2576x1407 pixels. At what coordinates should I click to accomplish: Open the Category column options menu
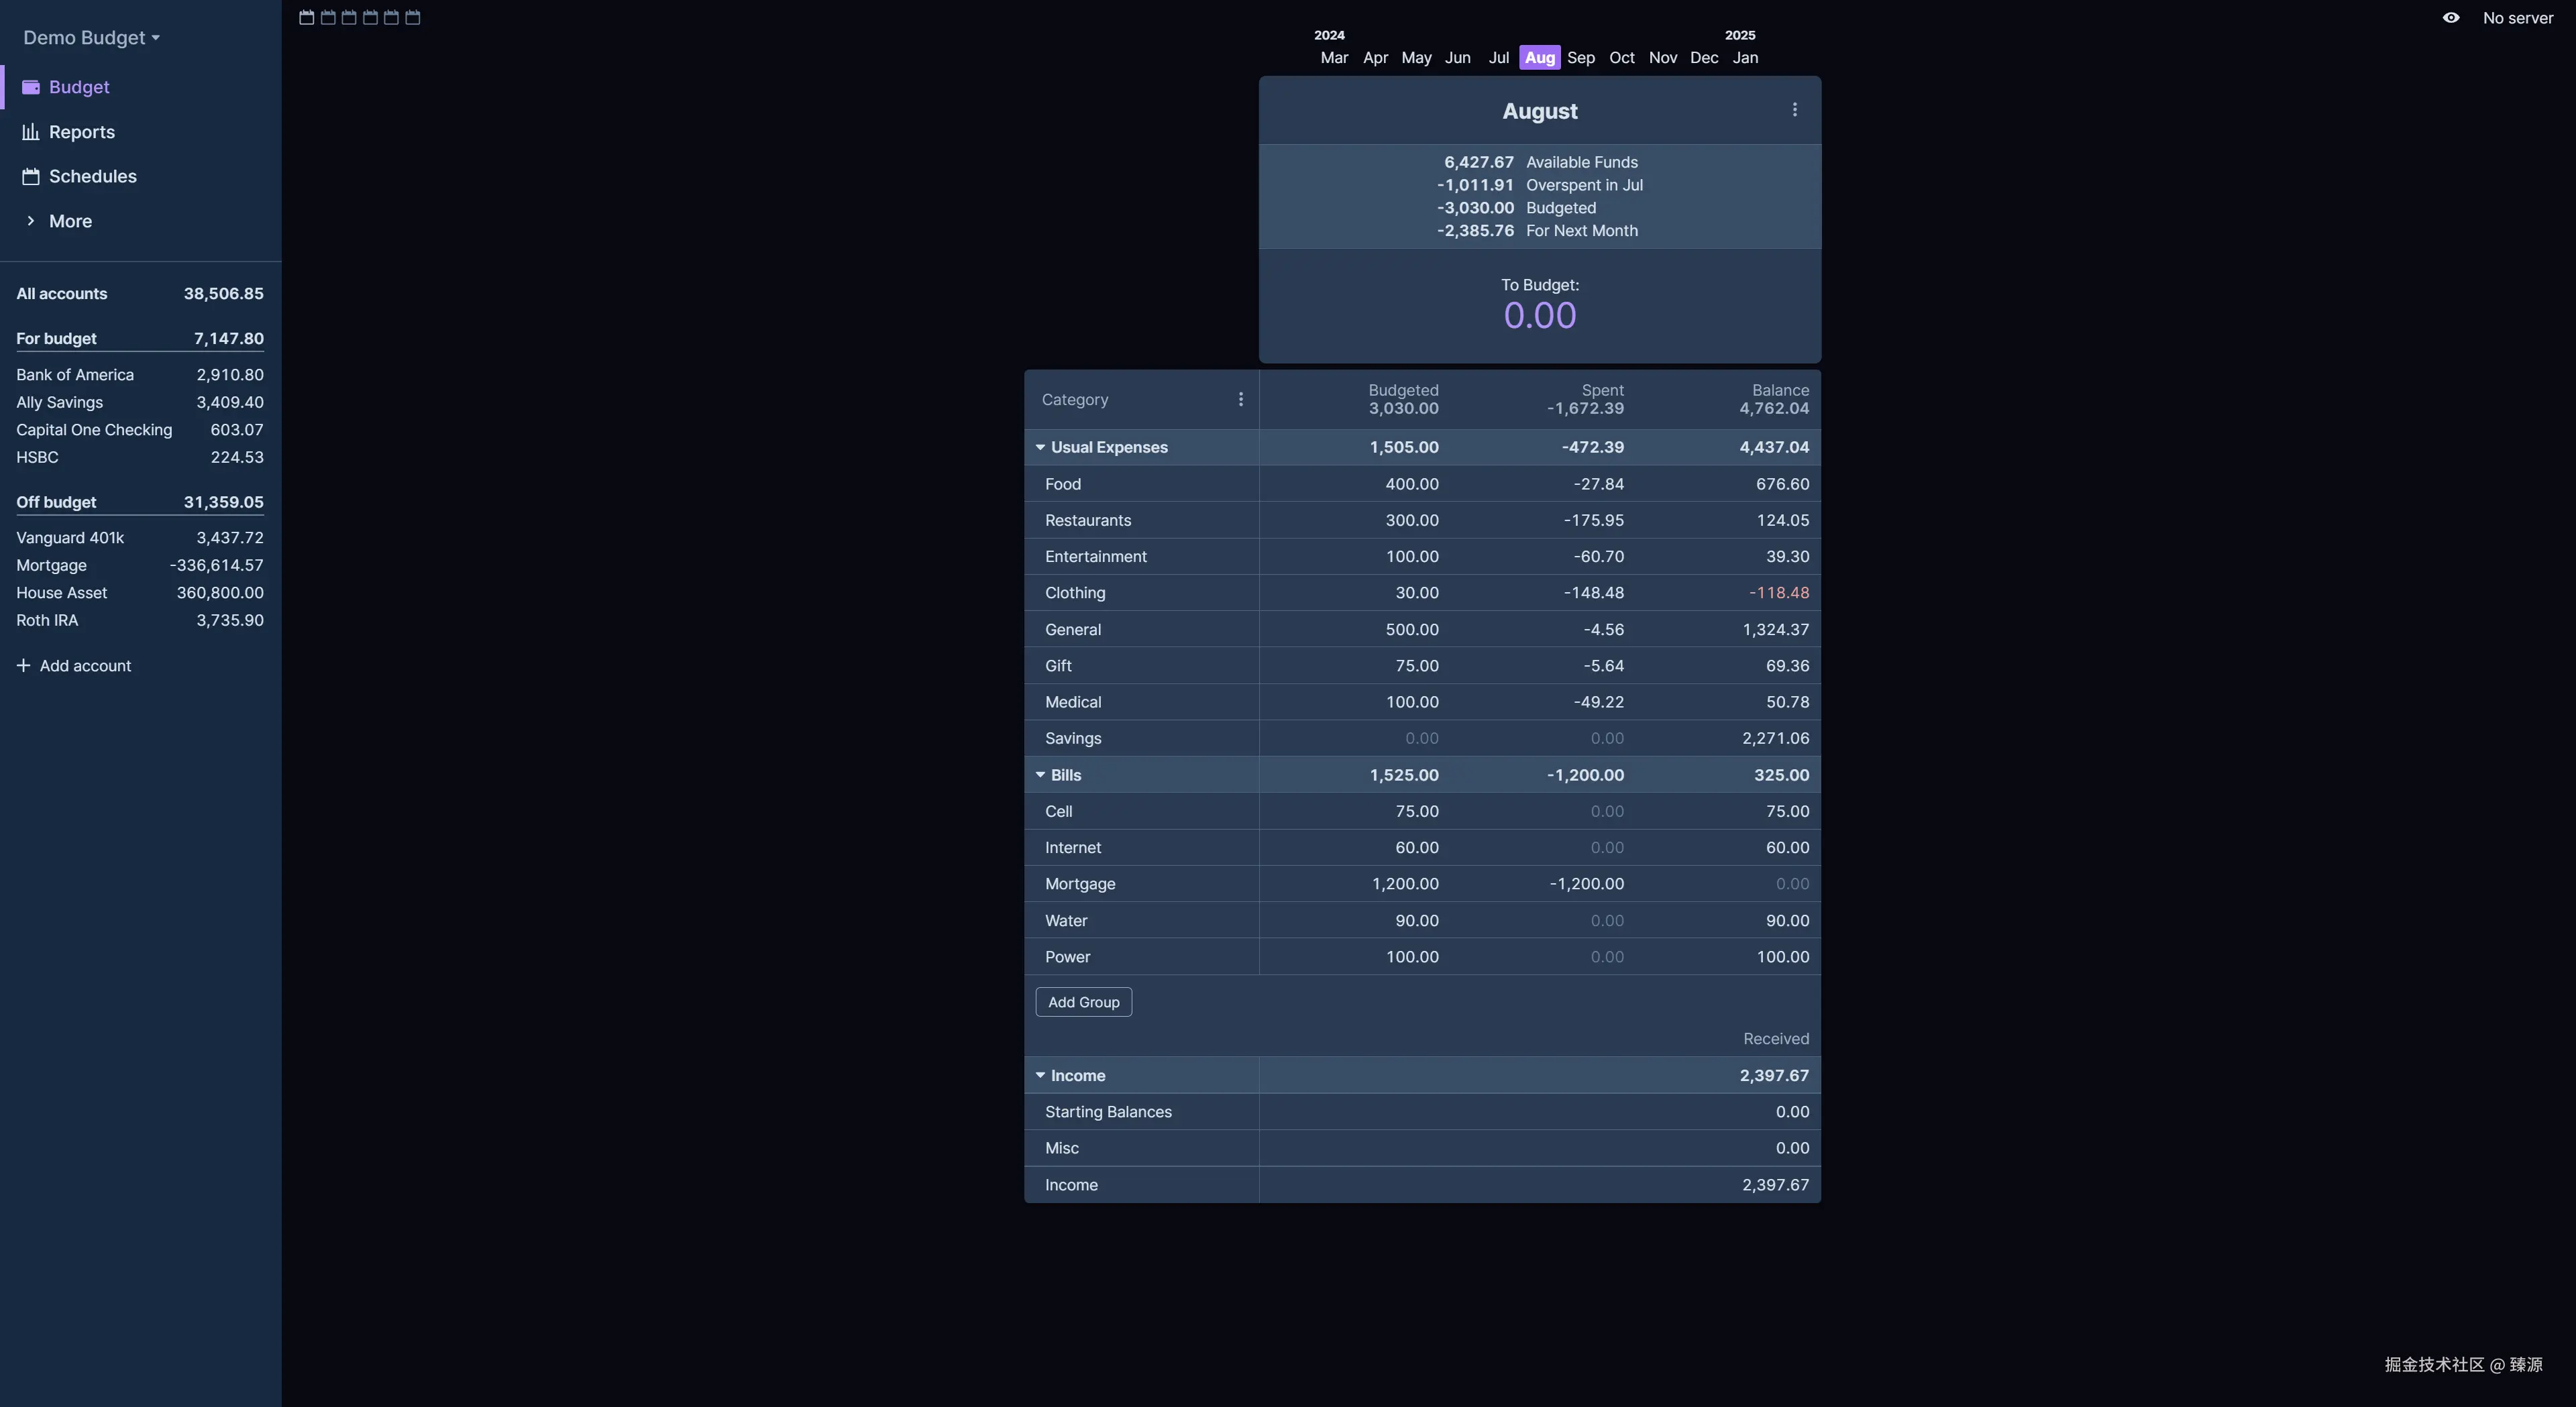point(1240,400)
